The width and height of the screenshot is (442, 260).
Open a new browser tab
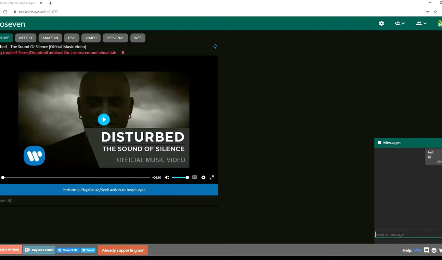50,3
